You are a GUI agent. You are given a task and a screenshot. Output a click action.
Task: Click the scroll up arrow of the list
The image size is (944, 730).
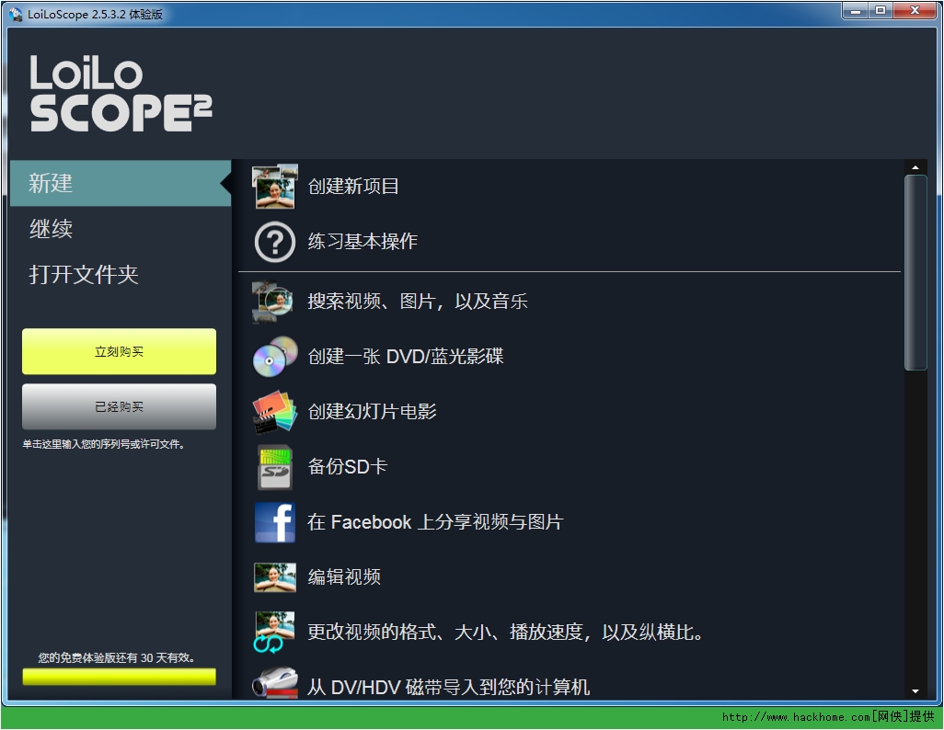pyautogui.click(x=915, y=167)
